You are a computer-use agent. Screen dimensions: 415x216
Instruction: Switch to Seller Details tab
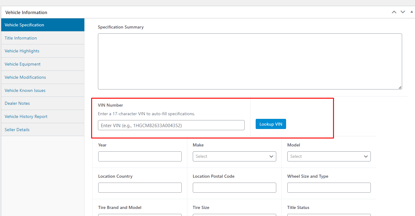43,130
